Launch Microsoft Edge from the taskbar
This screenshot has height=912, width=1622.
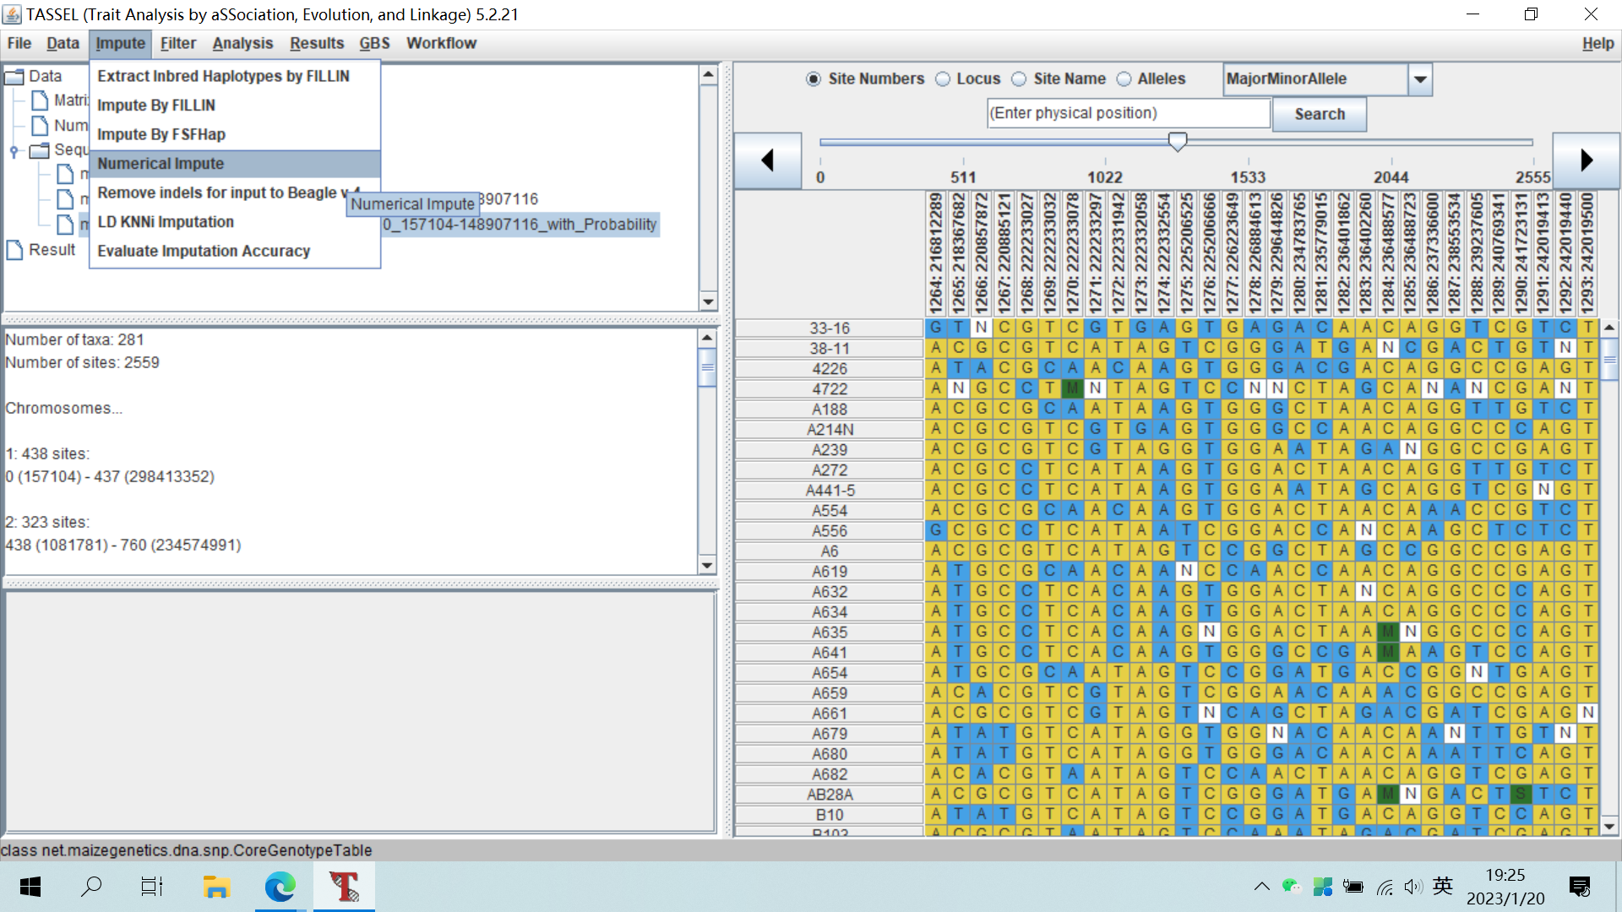tap(279, 887)
